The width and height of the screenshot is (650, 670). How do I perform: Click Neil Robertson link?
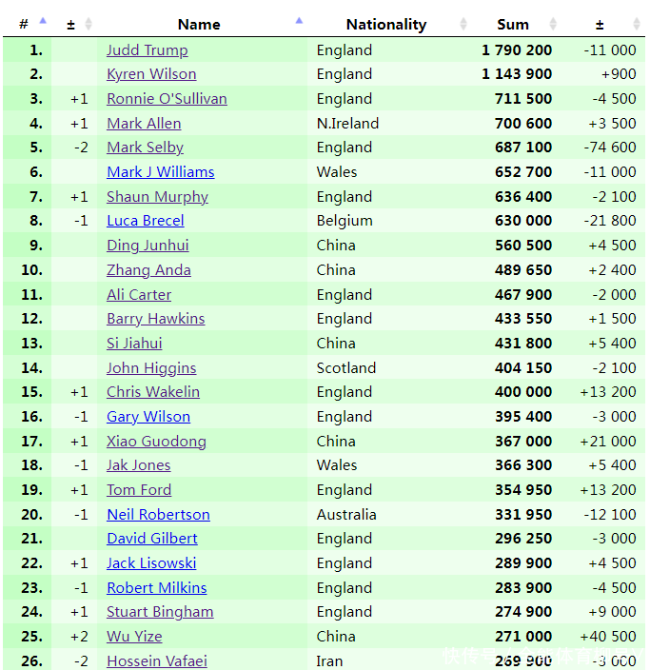click(158, 515)
